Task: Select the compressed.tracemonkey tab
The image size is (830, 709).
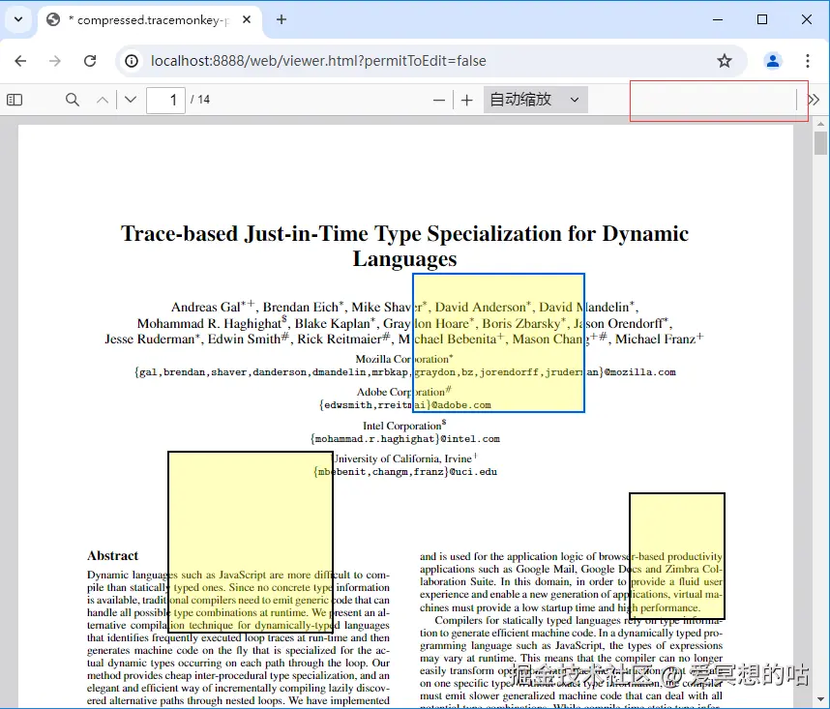Action: (x=150, y=20)
